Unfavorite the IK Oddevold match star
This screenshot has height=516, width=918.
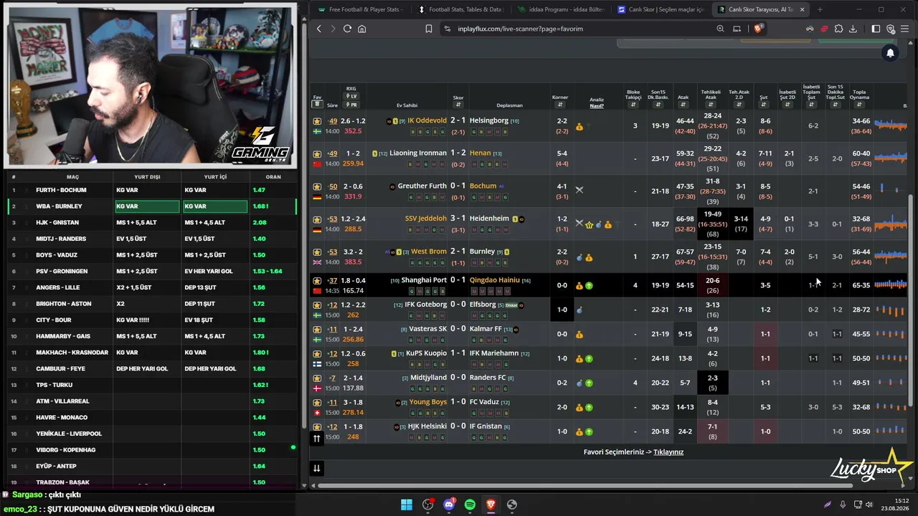(x=317, y=121)
